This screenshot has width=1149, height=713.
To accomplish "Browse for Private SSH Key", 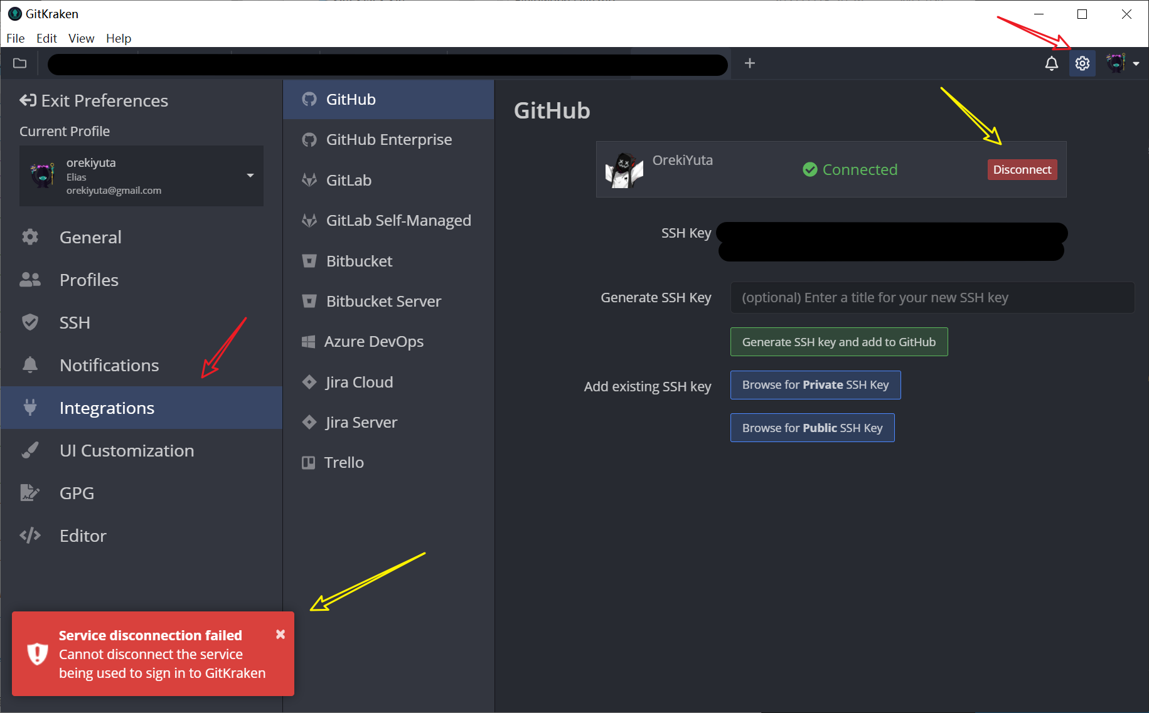I will click(815, 385).
